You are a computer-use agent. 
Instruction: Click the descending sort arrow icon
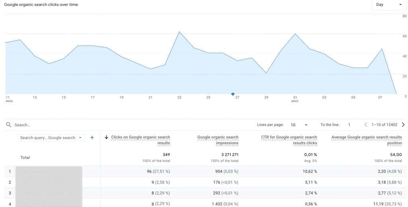coord(106,137)
